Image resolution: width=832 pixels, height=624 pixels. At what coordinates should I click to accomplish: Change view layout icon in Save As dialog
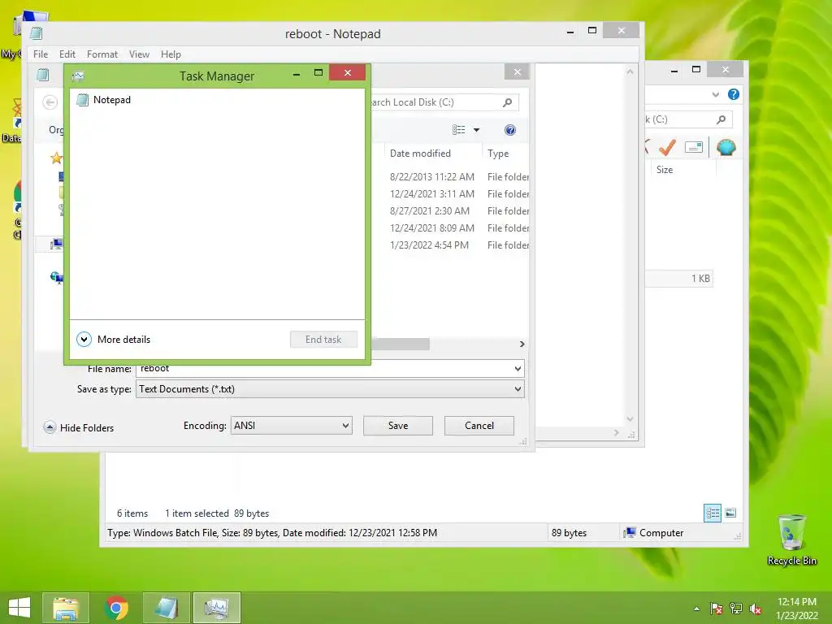click(x=458, y=130)
